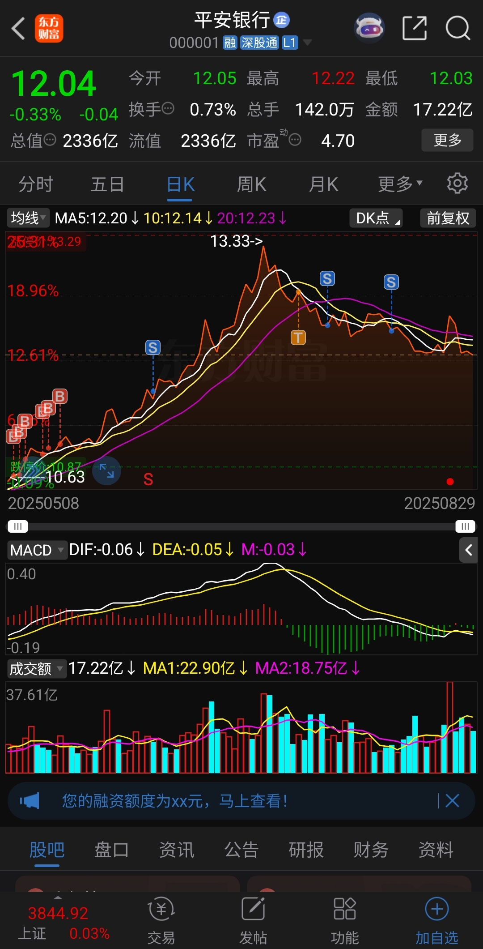483x949 pixels.
Task: Tap the MA5:12.20 value label
Action: [91, 218]
